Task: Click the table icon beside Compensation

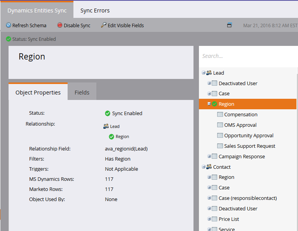Action: [220, 114]
